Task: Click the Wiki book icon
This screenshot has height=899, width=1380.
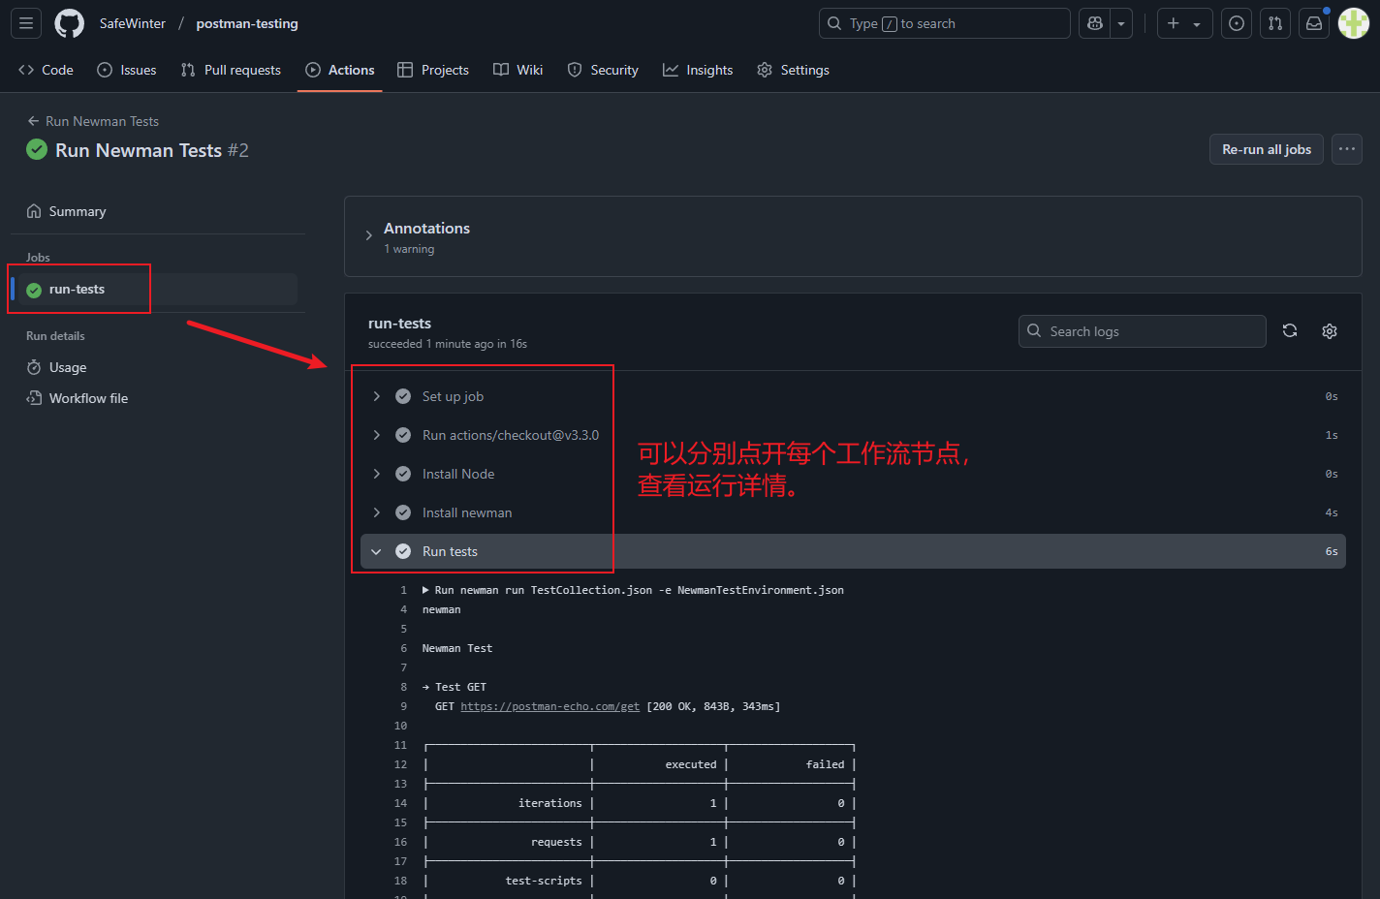Action: click(x=501, y=70)
